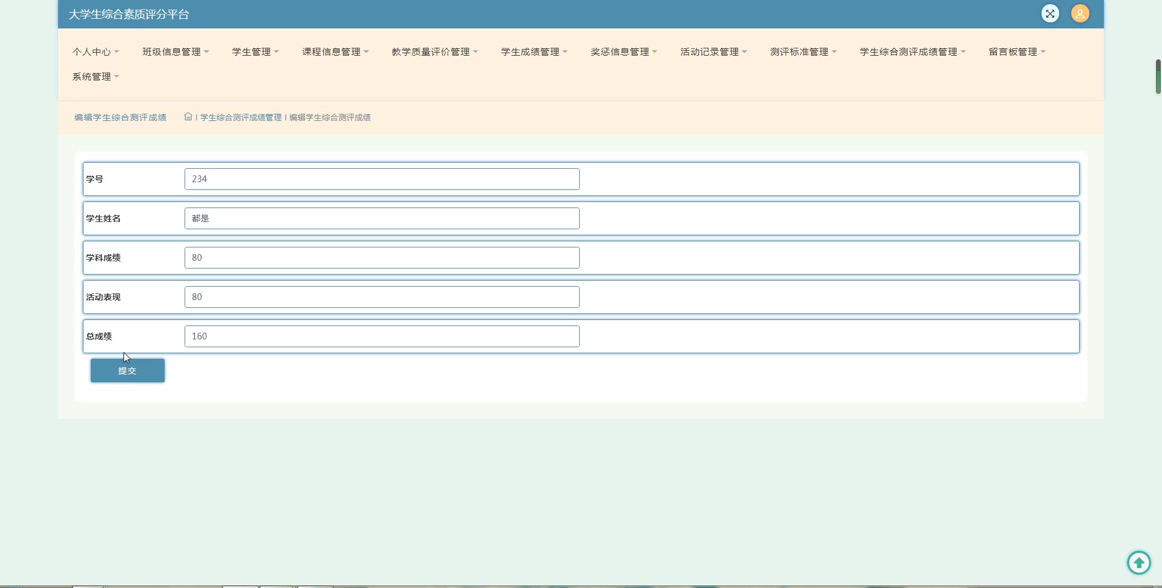Click the 大学生综合素质评分平台 title
The width and height of the screenshot is (1162, 588).
pyautogui.click(x=129, y=15)
